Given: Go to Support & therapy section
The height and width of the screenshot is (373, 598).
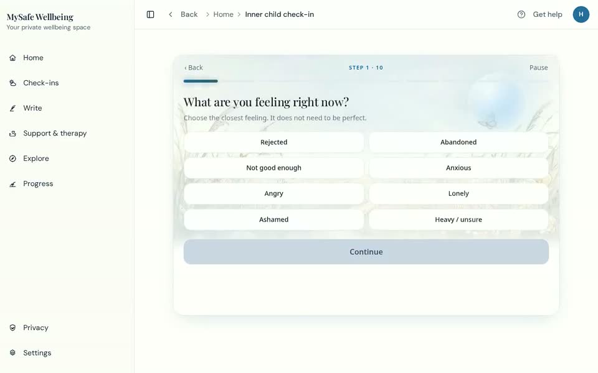Looking at the screenshot, I should click(55, 133).
